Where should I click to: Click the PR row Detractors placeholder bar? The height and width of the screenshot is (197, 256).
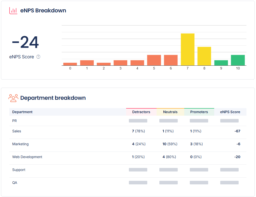(x=138, y=121)
